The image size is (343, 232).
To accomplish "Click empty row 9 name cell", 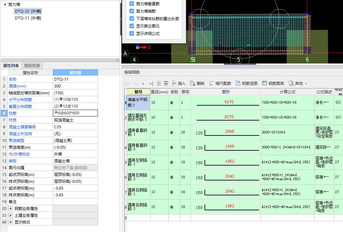I will click(138, 218).
